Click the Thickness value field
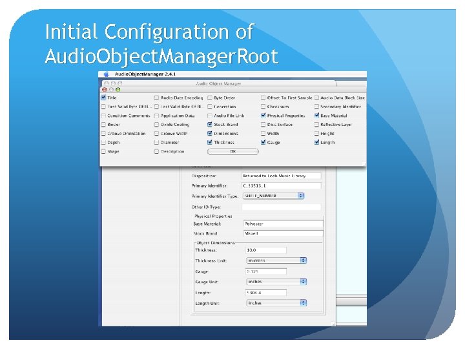The width and height of the screenshot is (465, 349). 266,250
